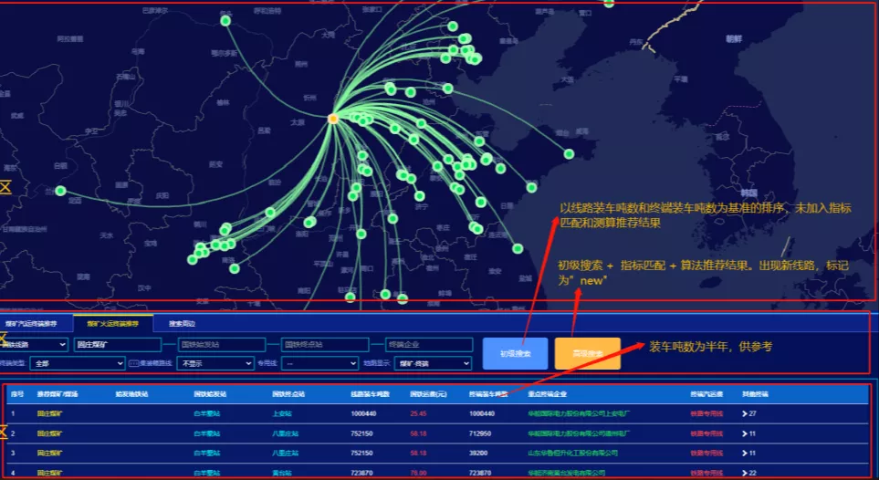Click the 重点终端企业 column header

click(547, 394)
